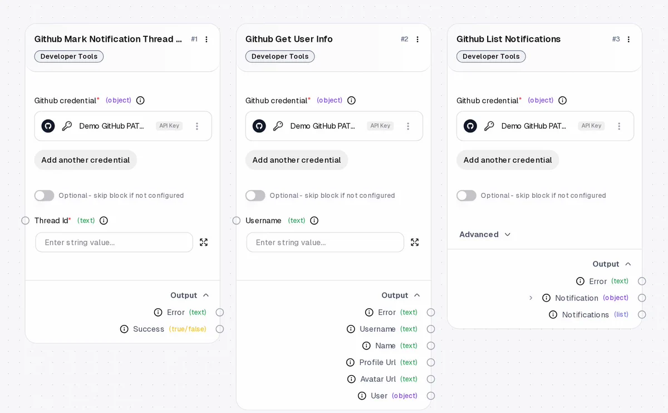Click the Username input connector handle
Screen dimensions: 668x413
236,221
